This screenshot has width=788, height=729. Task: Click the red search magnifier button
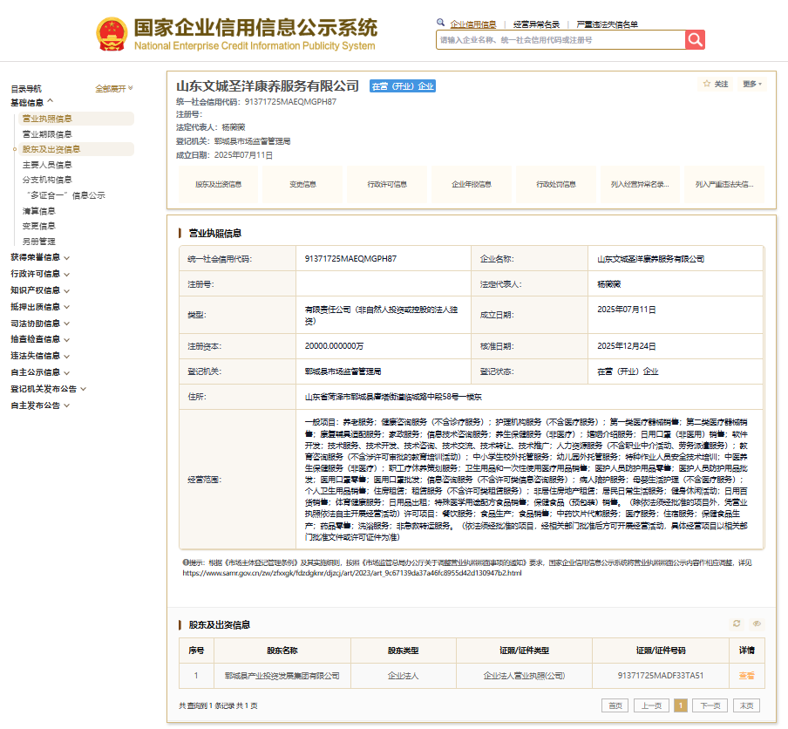pyautogui.click(x=695, y=40)
